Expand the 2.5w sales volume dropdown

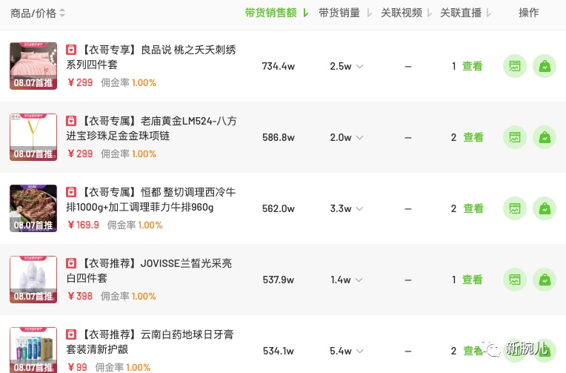(359, 66)
